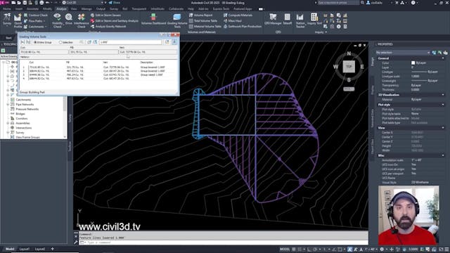Open Edit in Storm Sewers
The width and height of the screenshot is (450, 253).
tap(105, 15)
